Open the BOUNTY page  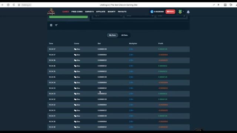111,11
